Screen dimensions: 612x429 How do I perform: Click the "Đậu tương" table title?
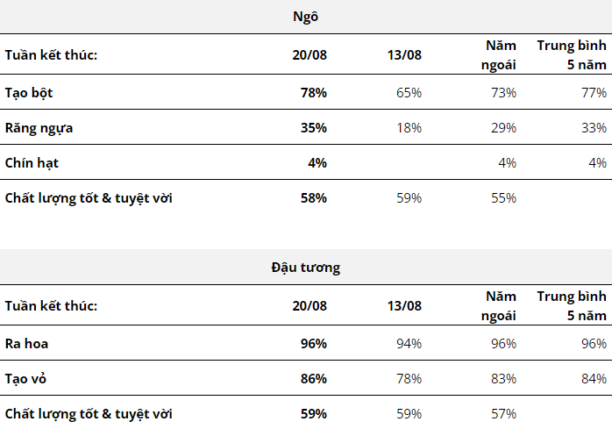306,268
